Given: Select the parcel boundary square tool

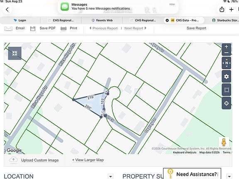Looking at the screenshot, I should point(227,90).
